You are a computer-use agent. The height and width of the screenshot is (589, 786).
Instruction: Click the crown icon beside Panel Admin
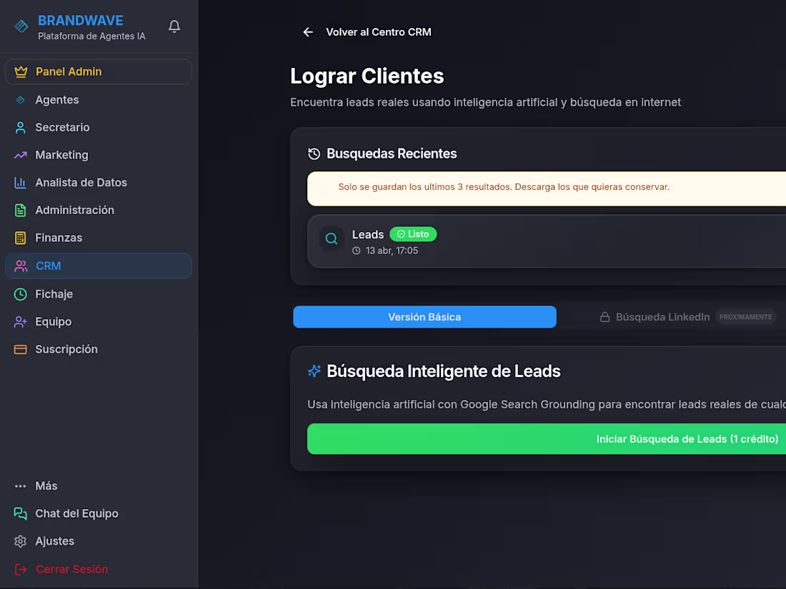coord(21,71)
